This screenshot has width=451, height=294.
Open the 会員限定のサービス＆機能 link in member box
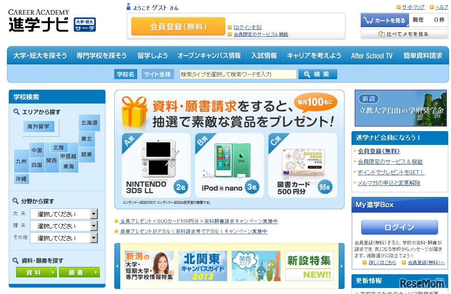coord(390,162)
